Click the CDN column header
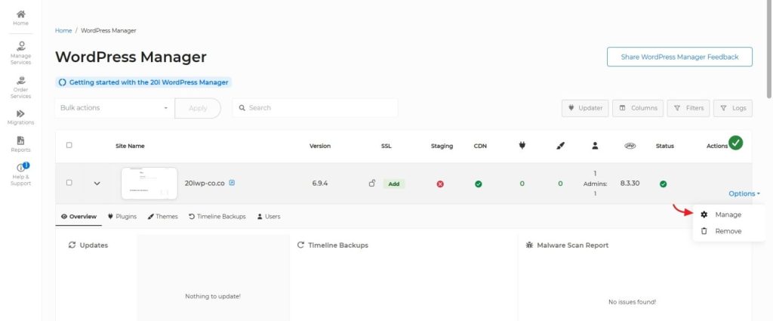The image size is (773, 321). [480, 146]
